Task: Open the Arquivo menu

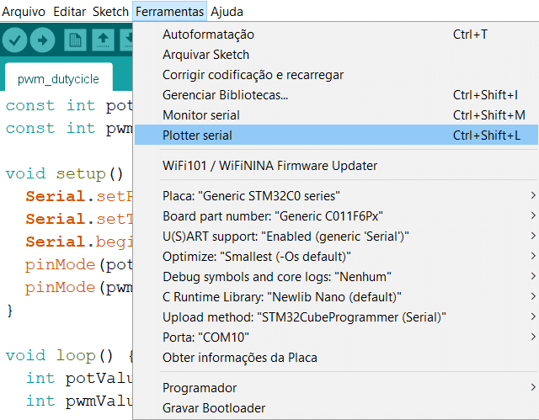Action: coord(25,12)
